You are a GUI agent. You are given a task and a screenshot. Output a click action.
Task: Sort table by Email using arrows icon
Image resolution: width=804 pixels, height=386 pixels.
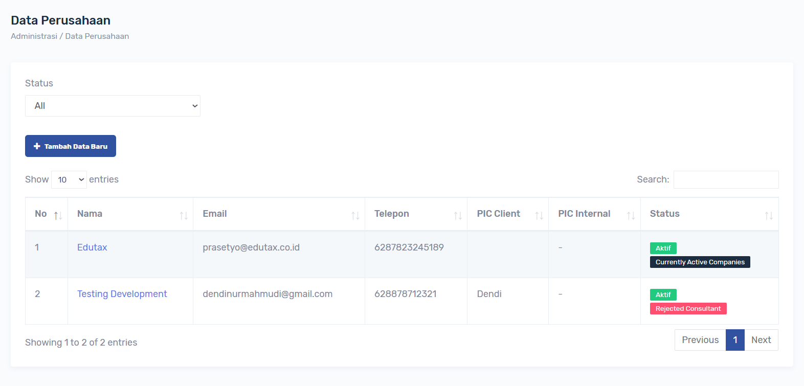point(355,216)
